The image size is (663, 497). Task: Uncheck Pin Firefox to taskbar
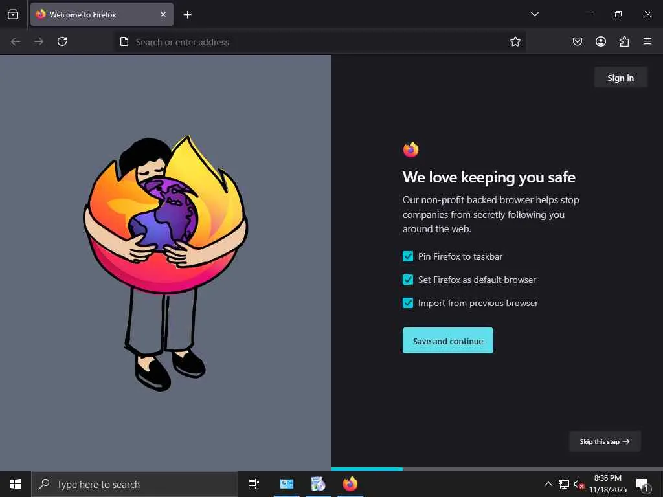(408, 256)
